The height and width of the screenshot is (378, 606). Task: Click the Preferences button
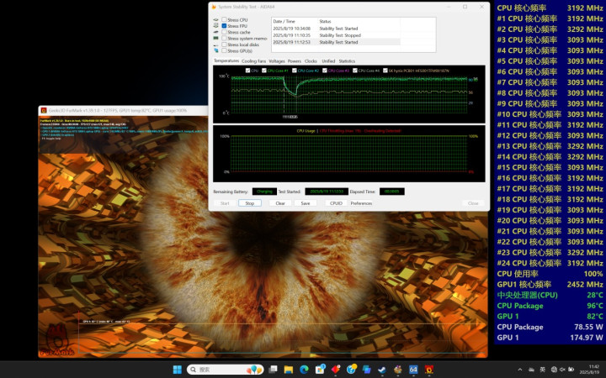click(x=361, y=203)
